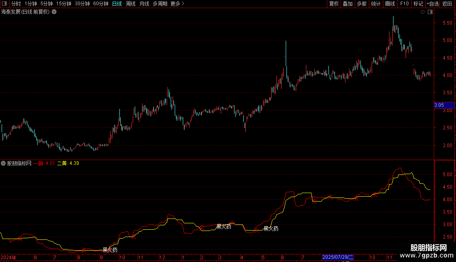Click the 返回 back button
Screen dimensions: 456x262
click(447, 4)
